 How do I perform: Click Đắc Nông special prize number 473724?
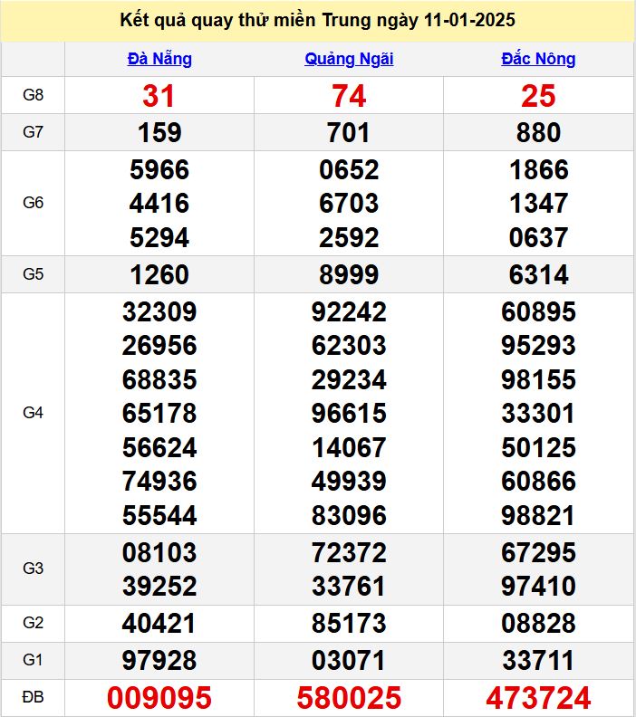click(538, 698)
